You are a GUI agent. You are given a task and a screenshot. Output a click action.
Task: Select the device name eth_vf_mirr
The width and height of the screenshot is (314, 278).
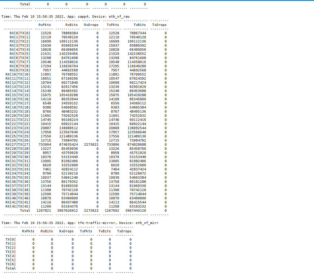pos(147,223)
